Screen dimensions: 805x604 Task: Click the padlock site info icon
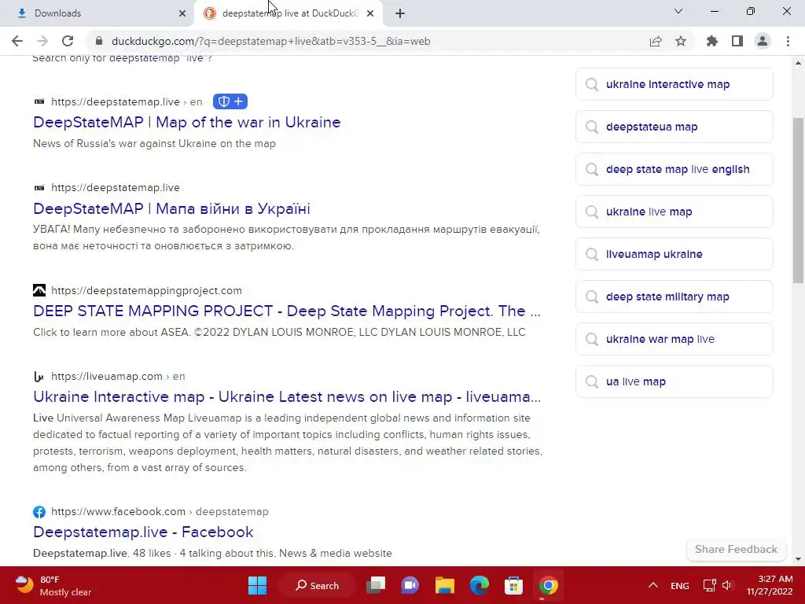tap(99, 41)
